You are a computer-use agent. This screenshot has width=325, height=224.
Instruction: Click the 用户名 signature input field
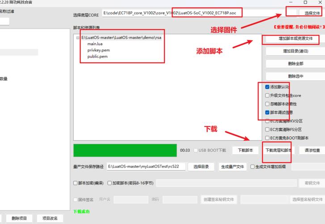point(131,200)
